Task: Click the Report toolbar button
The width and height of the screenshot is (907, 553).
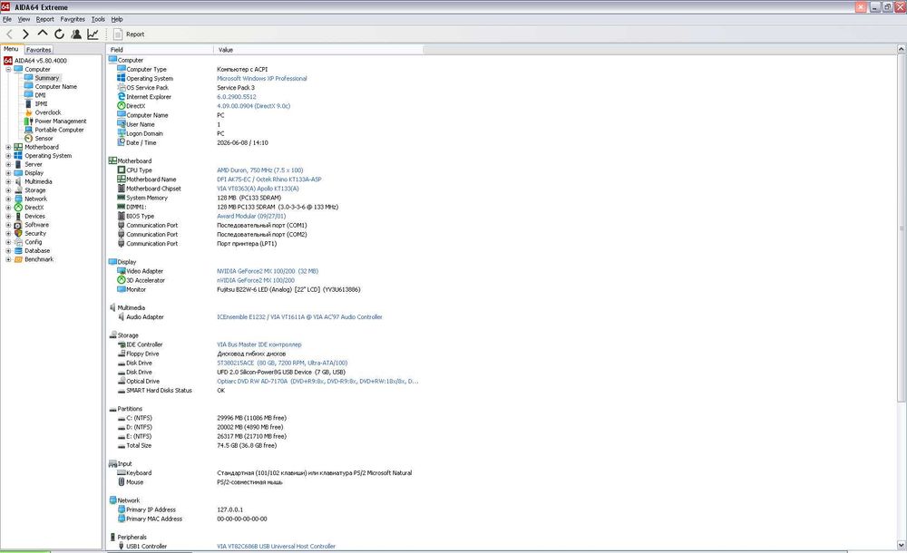Action: tap(129, 34)
